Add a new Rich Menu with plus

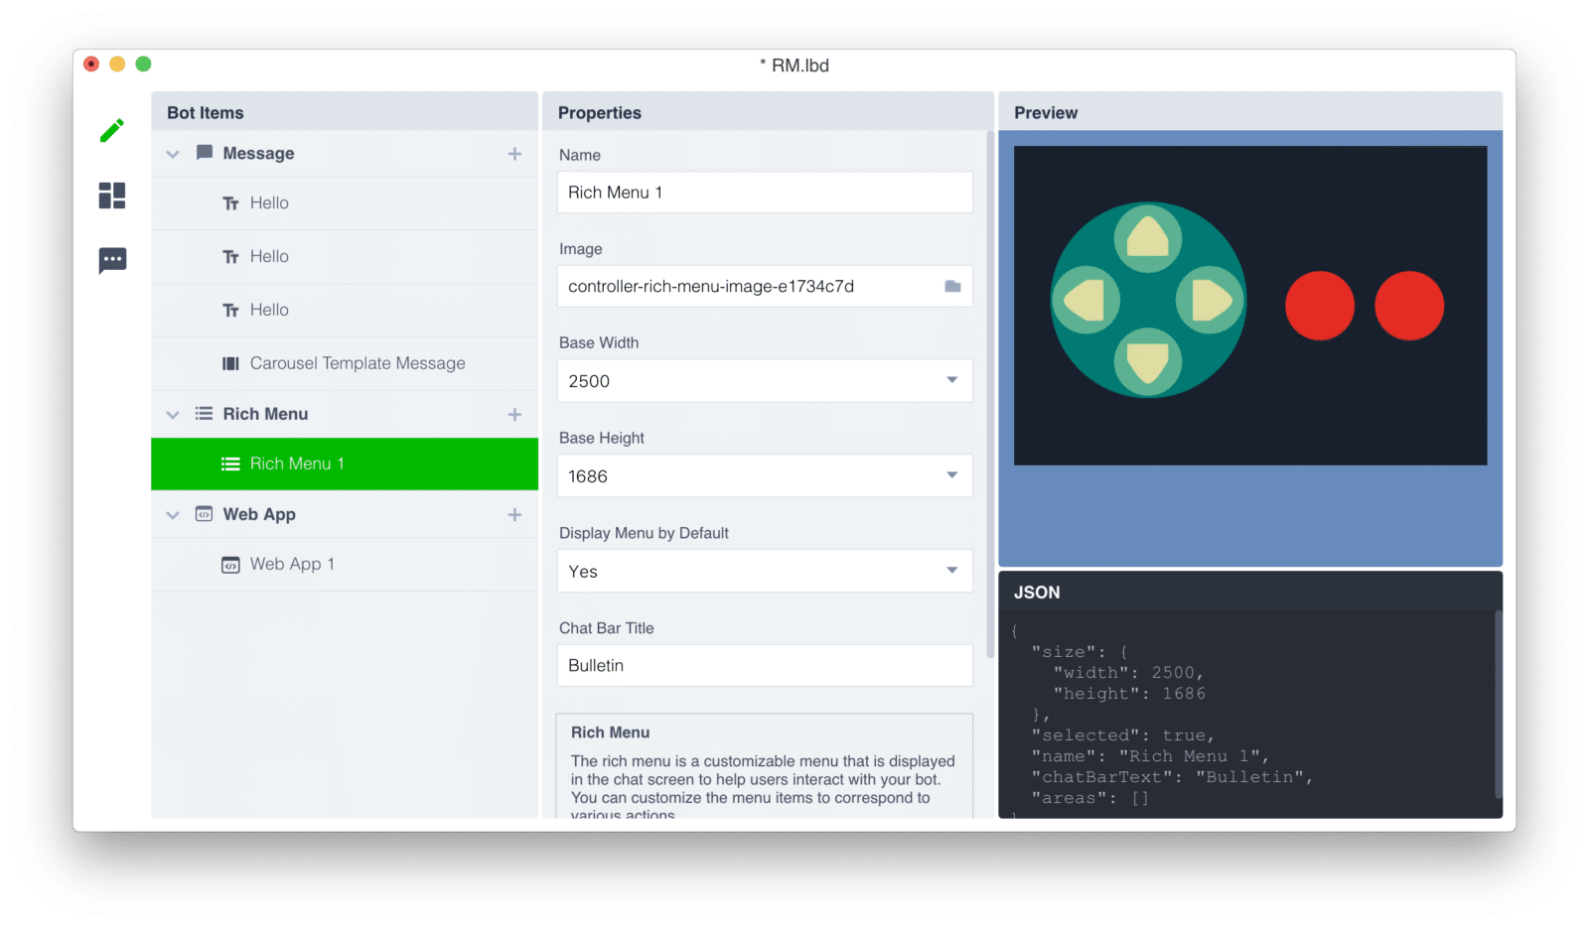coord(514,415)
